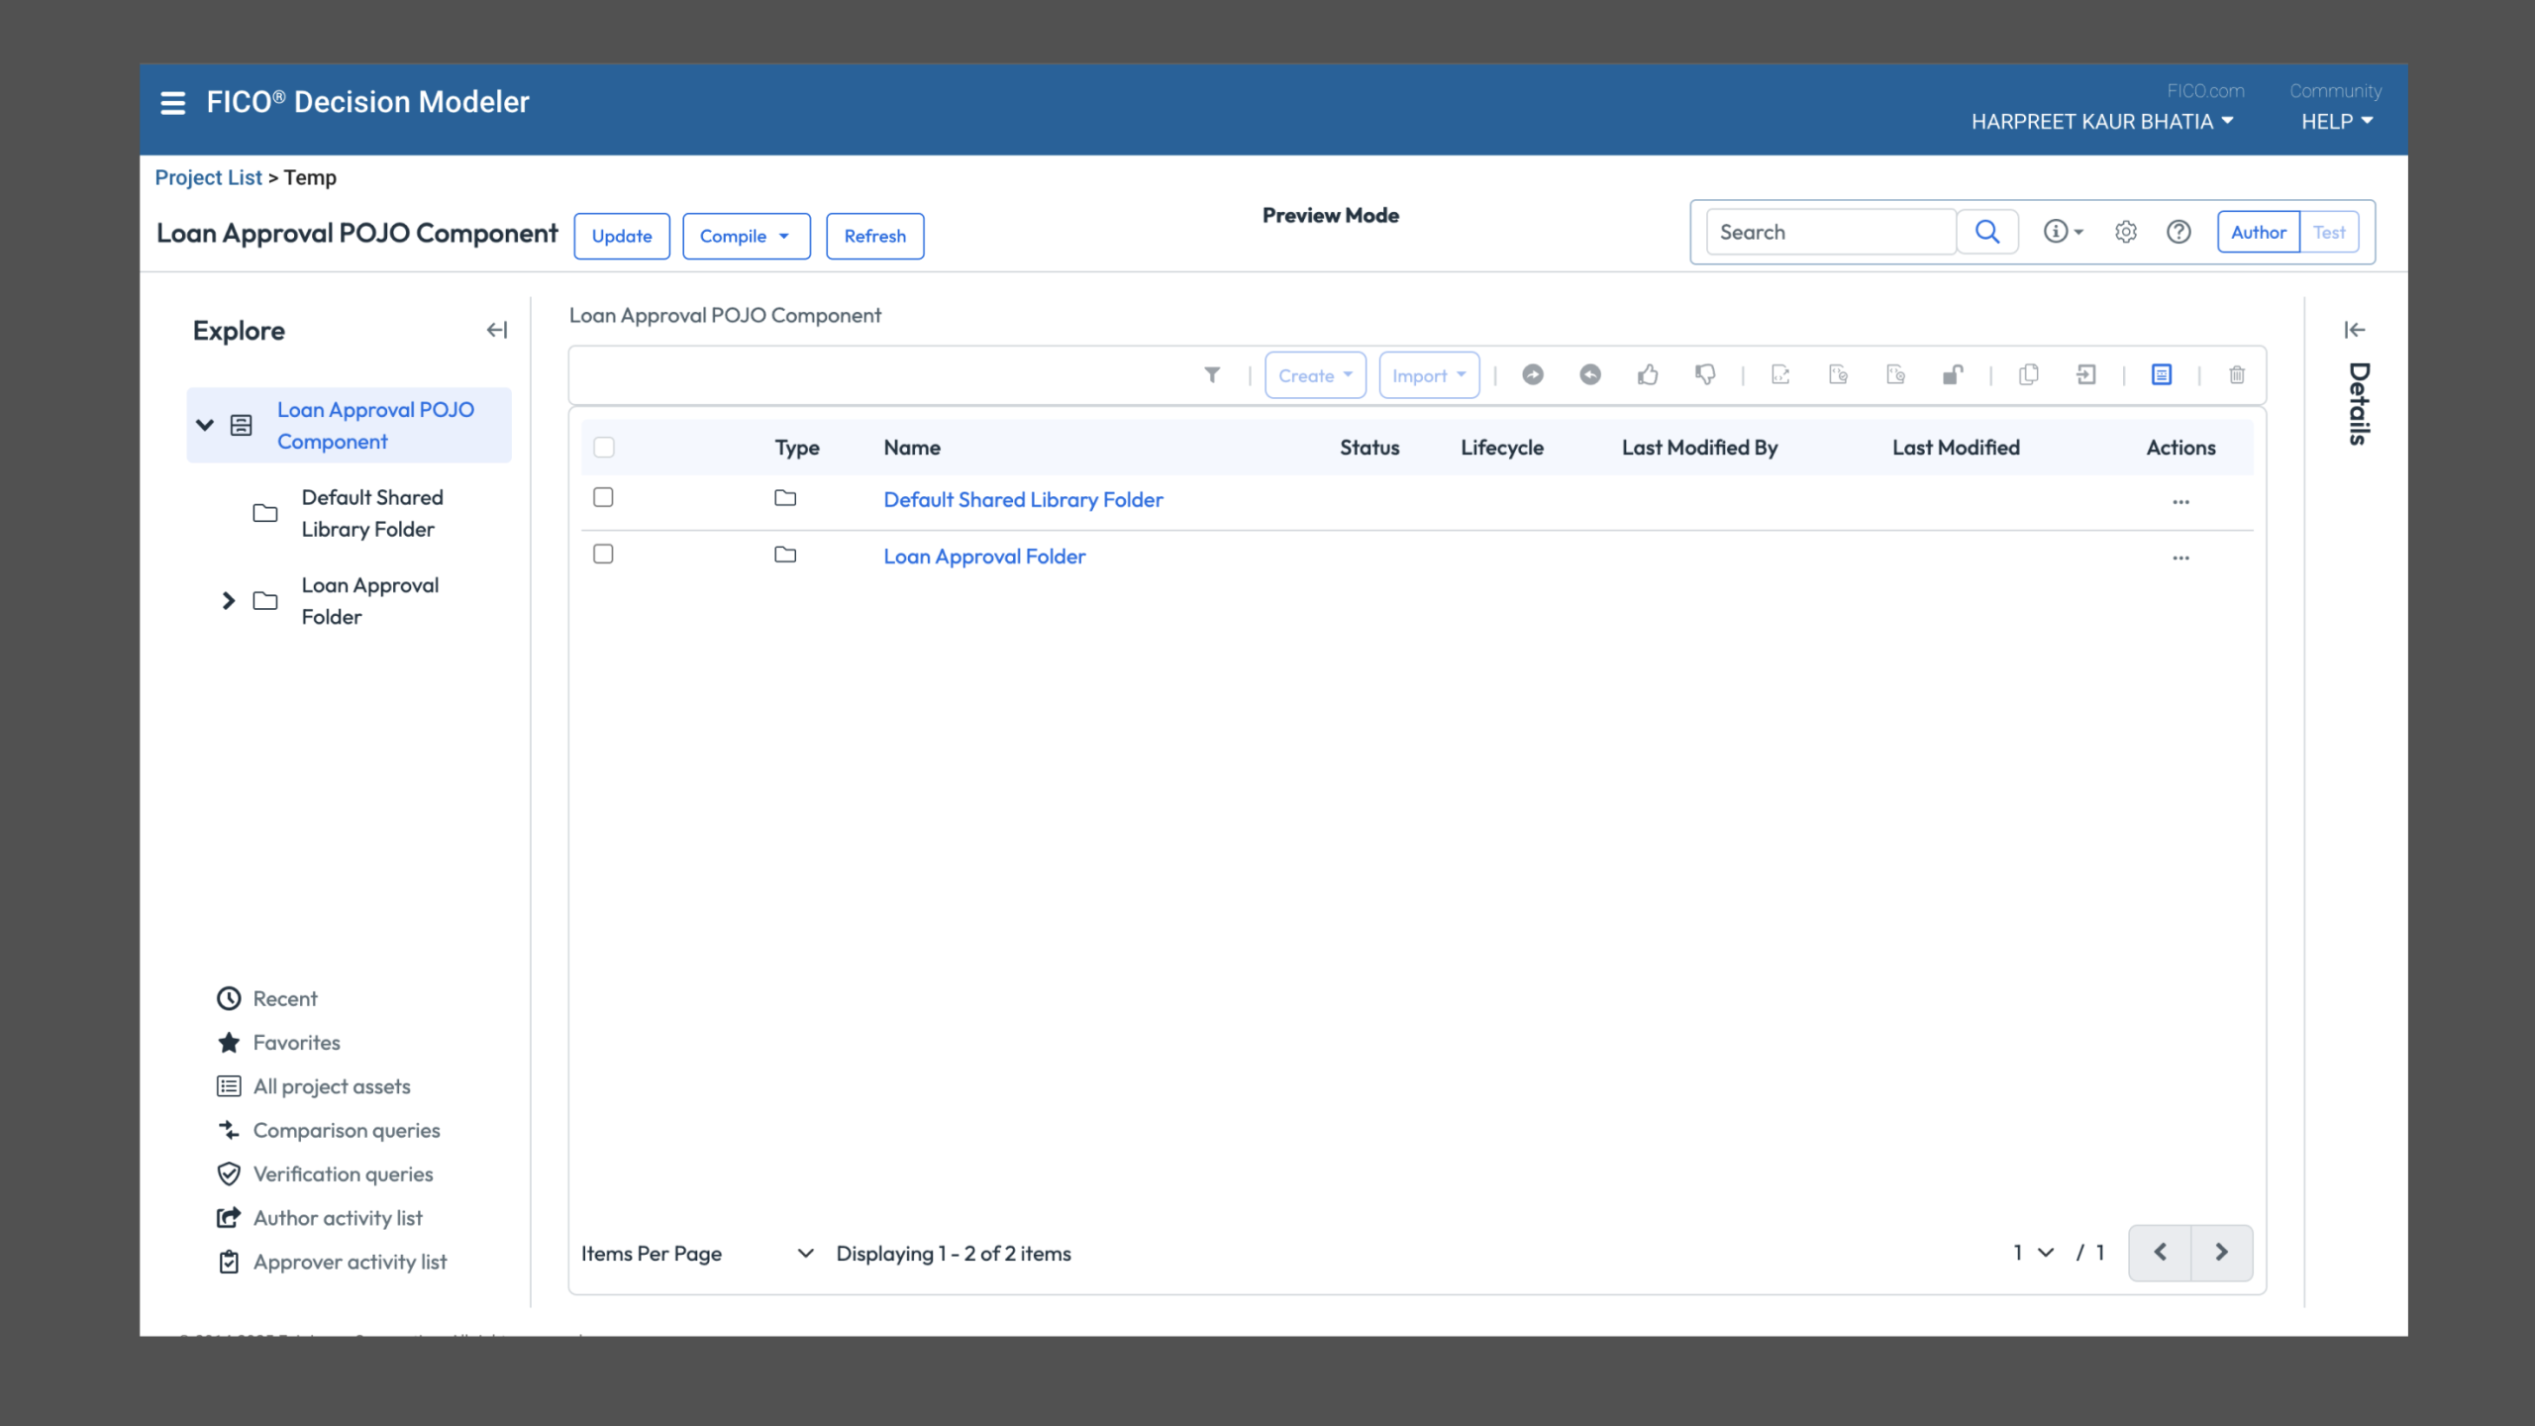The height and width of the screenshot is (1426, 2535).
Task: Open All project assets list
Action: coord(313,1086)
